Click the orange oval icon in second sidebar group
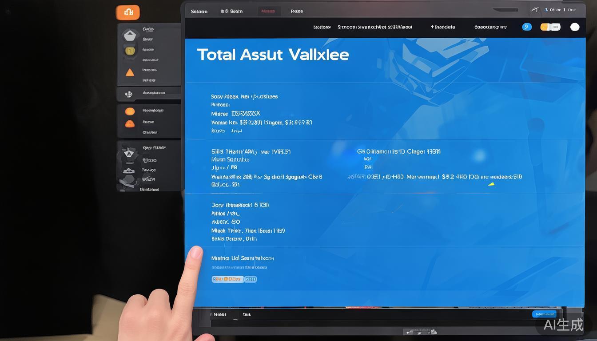This screenshot has width=597, height=341. [x=130, y=111]
